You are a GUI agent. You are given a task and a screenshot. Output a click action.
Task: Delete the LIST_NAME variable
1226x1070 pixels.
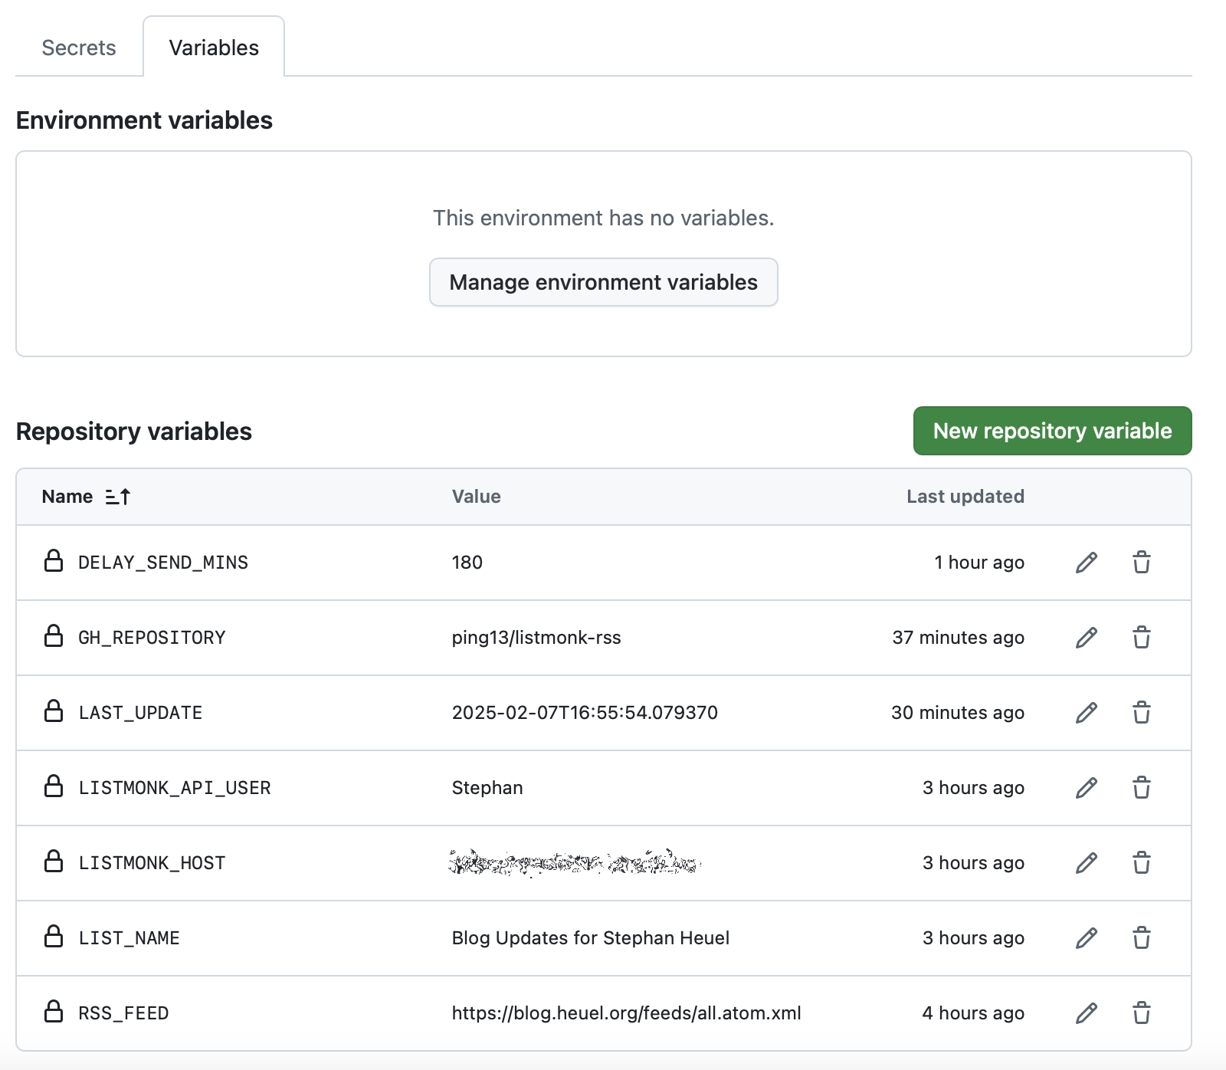(1142, 938)
